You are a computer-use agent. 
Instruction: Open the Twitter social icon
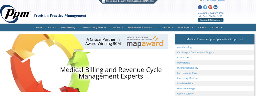click(205, 7)
